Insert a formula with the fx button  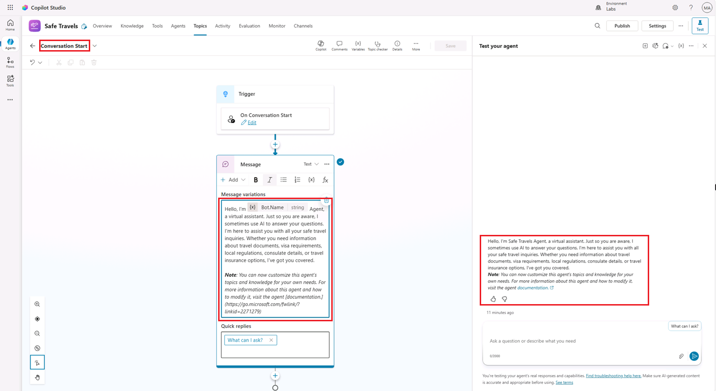[325, 180]
